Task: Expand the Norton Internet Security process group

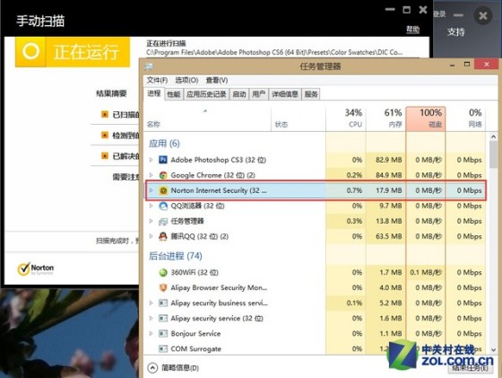Action: (x=151, y=190)
